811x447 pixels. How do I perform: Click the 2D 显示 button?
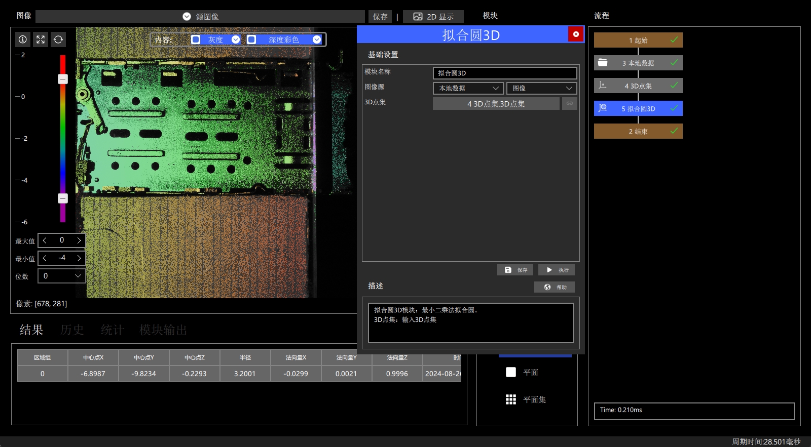coord(433,17)
